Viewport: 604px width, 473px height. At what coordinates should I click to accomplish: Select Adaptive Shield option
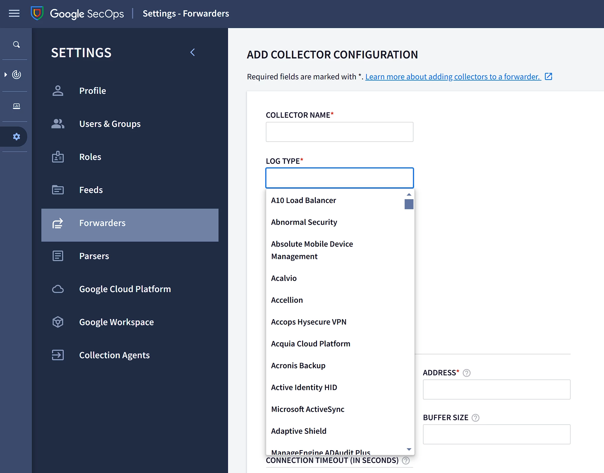tap(335, 431)
